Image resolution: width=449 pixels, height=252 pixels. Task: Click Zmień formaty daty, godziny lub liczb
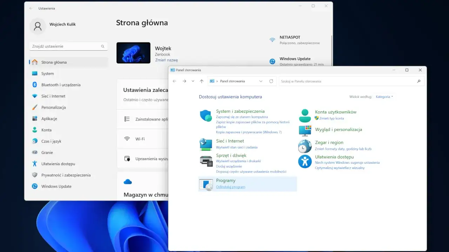tap(343, 149)
